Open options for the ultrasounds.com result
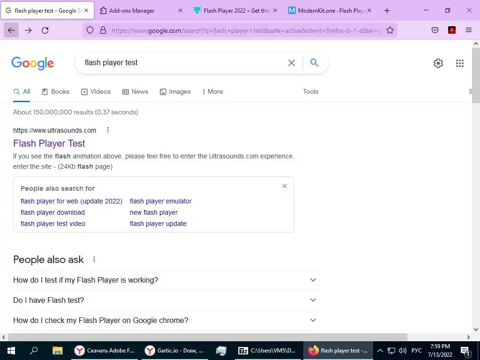 click(108, 130)
